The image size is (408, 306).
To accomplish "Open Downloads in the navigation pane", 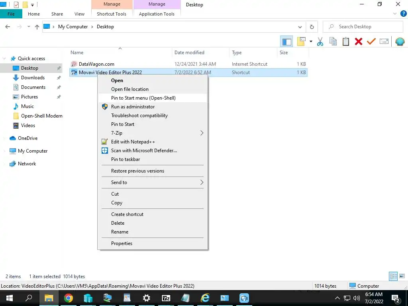I will point(33,78).
